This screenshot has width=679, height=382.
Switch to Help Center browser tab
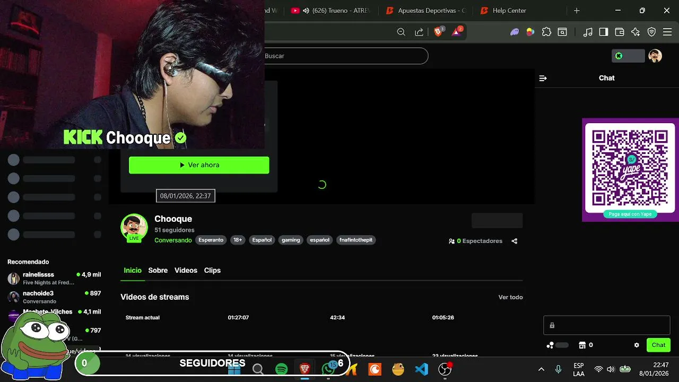coord(503,11)
